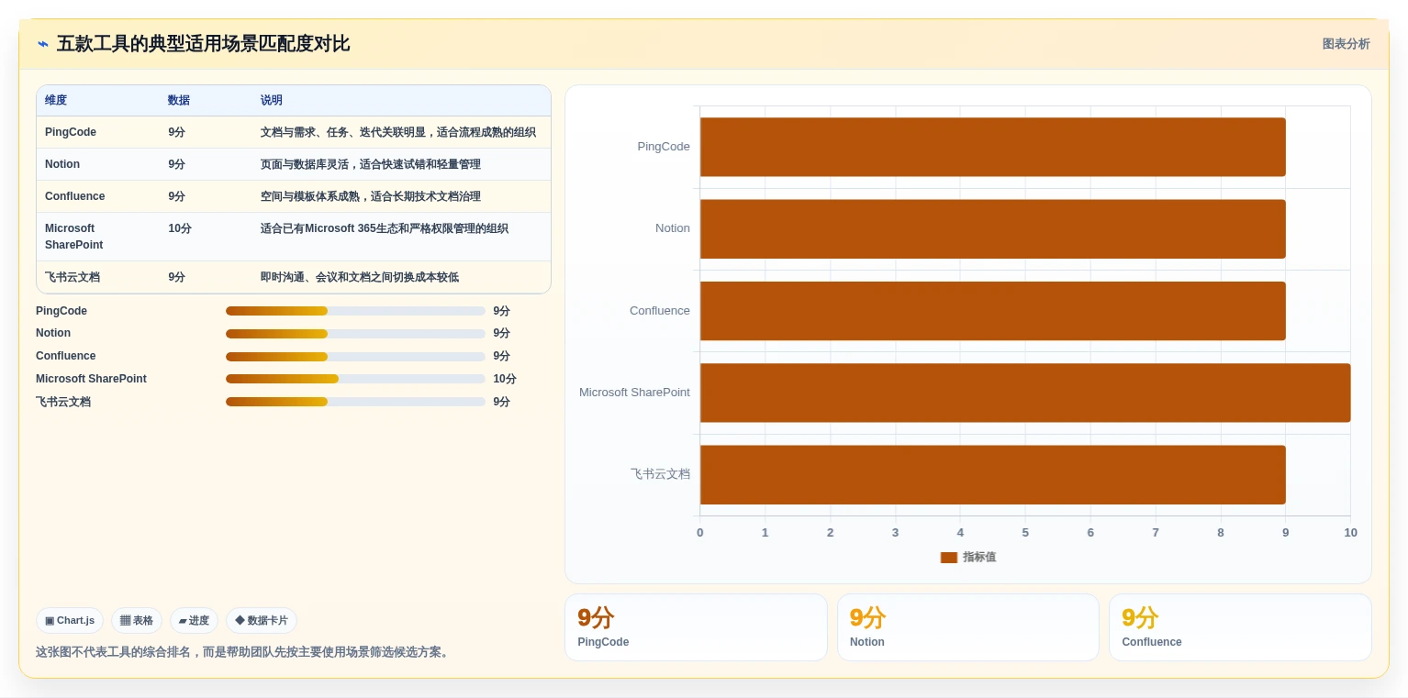Select Microsoft SharePoint table row name
1408x698 pixels.
point(74,237)
